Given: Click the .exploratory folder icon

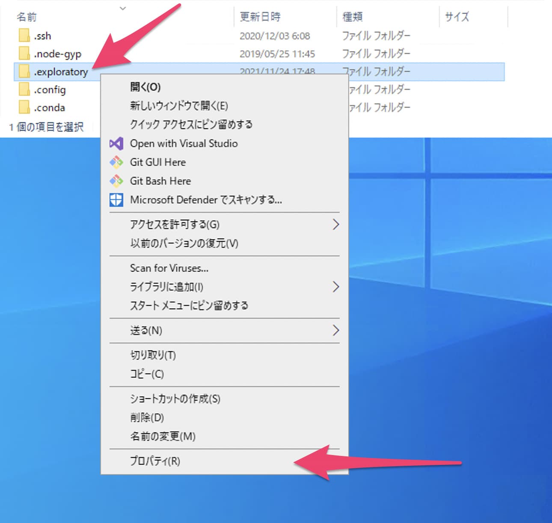Looking at the screenshot, I should click(24, 72).
